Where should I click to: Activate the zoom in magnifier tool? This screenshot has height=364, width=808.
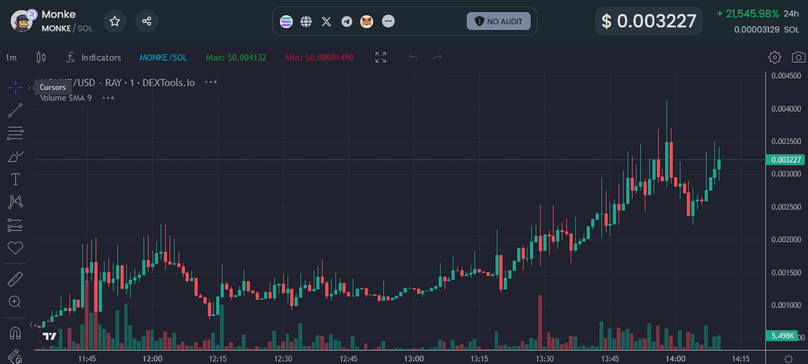15,301
